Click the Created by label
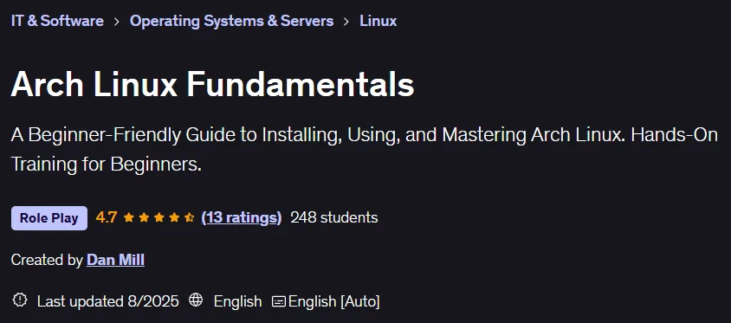The image size is (731, 323). 47,260
